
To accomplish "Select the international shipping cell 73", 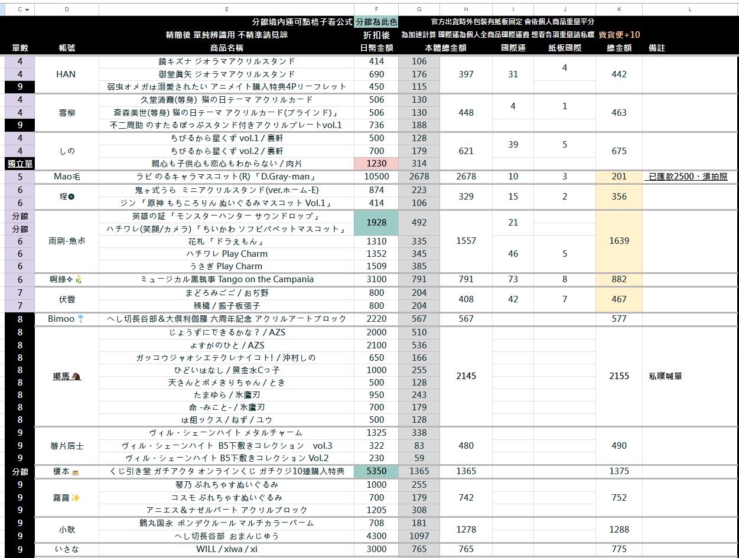I will (x=513, y=279).
